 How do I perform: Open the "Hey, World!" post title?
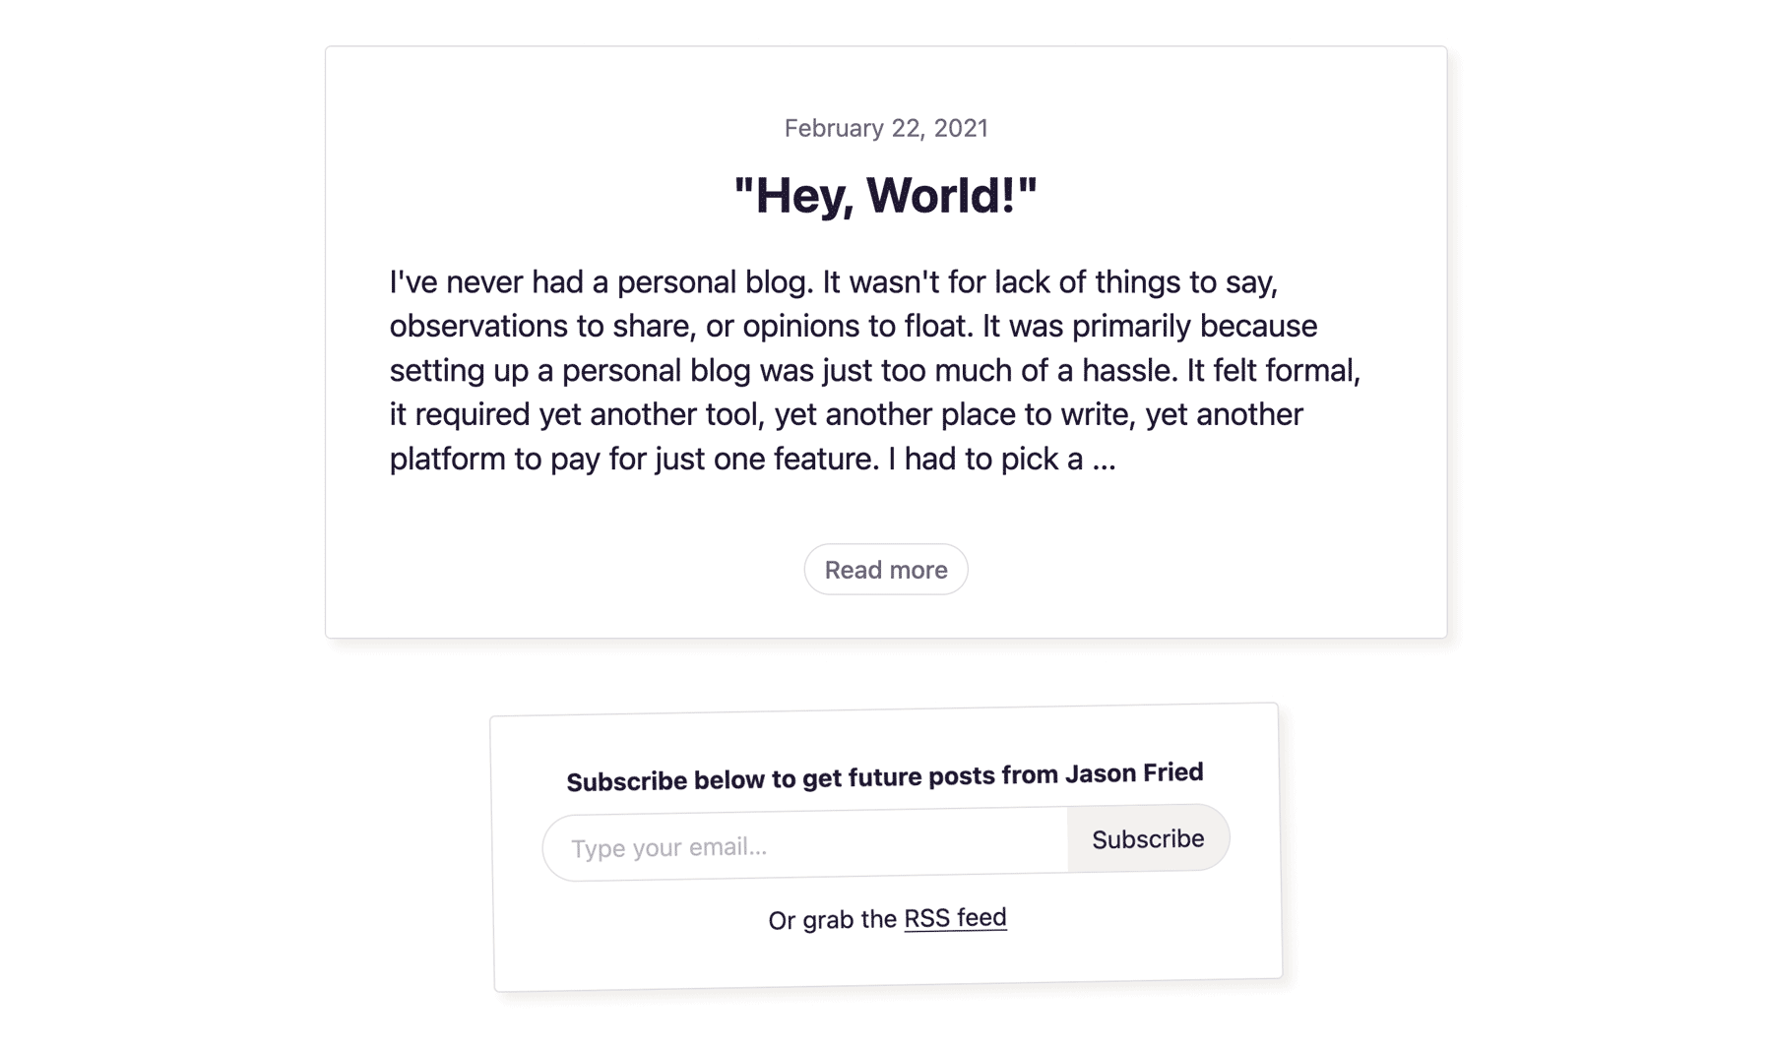pyautogui.click(x=886, y=195)
